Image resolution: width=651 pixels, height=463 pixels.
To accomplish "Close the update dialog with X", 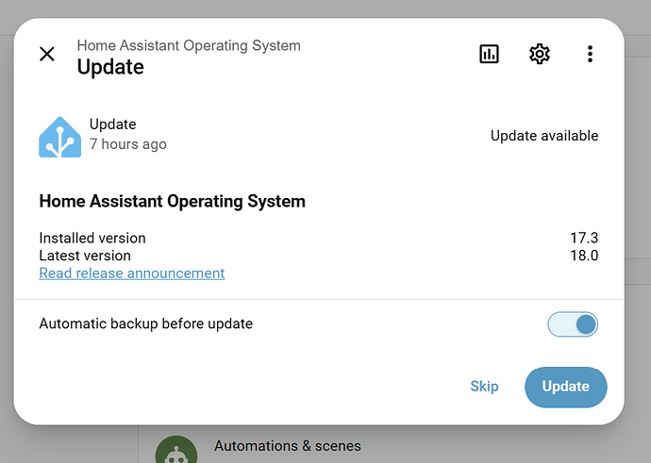I will tap(47, 54).
